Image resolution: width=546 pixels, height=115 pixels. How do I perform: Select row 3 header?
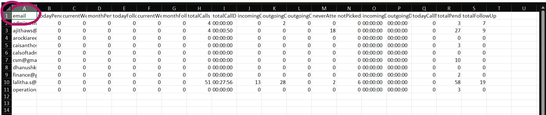(x=6, y=30)
